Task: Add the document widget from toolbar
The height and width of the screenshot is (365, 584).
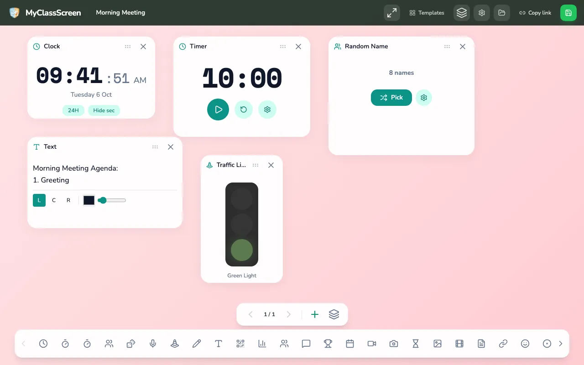Action: pos(481,344)
